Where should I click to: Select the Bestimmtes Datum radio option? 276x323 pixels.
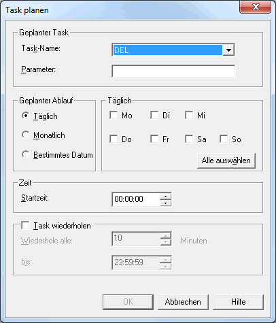point(26,154)
